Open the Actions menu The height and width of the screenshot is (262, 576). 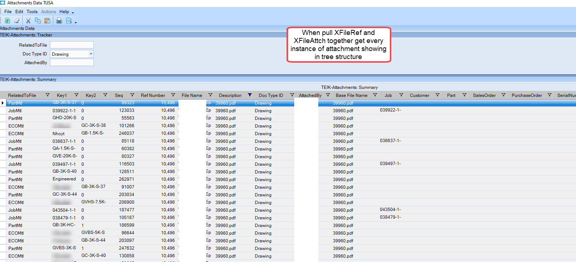pos(49,12)
